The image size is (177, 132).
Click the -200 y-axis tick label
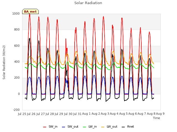[16, 110]
